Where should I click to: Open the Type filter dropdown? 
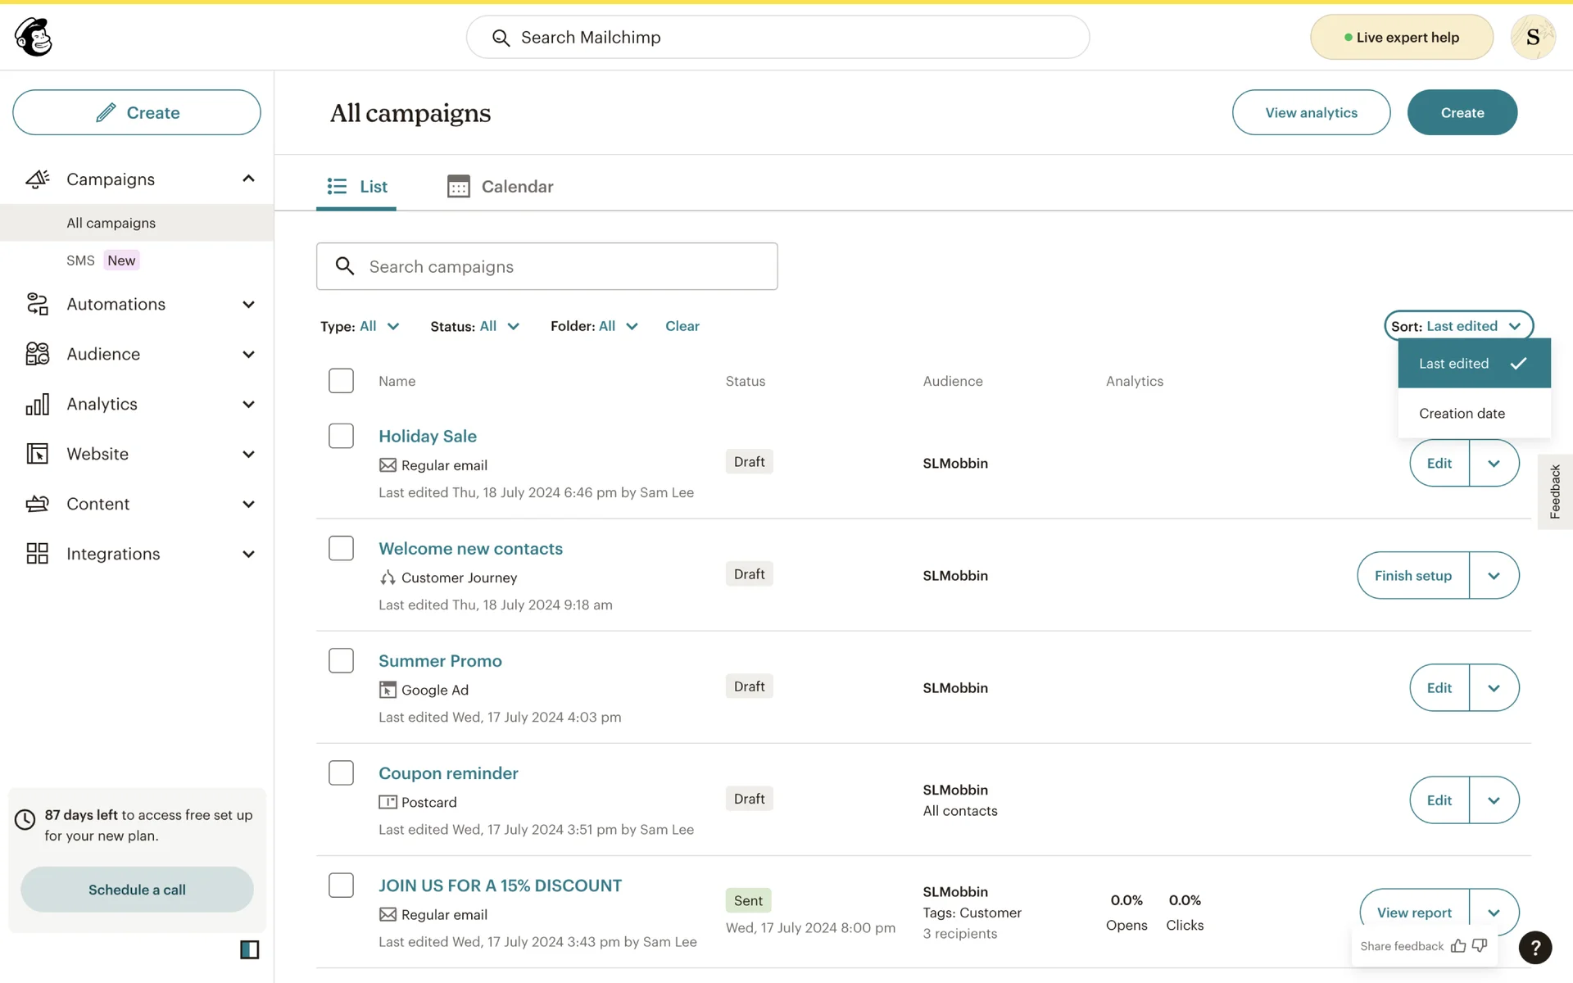[x=360, y=326]
